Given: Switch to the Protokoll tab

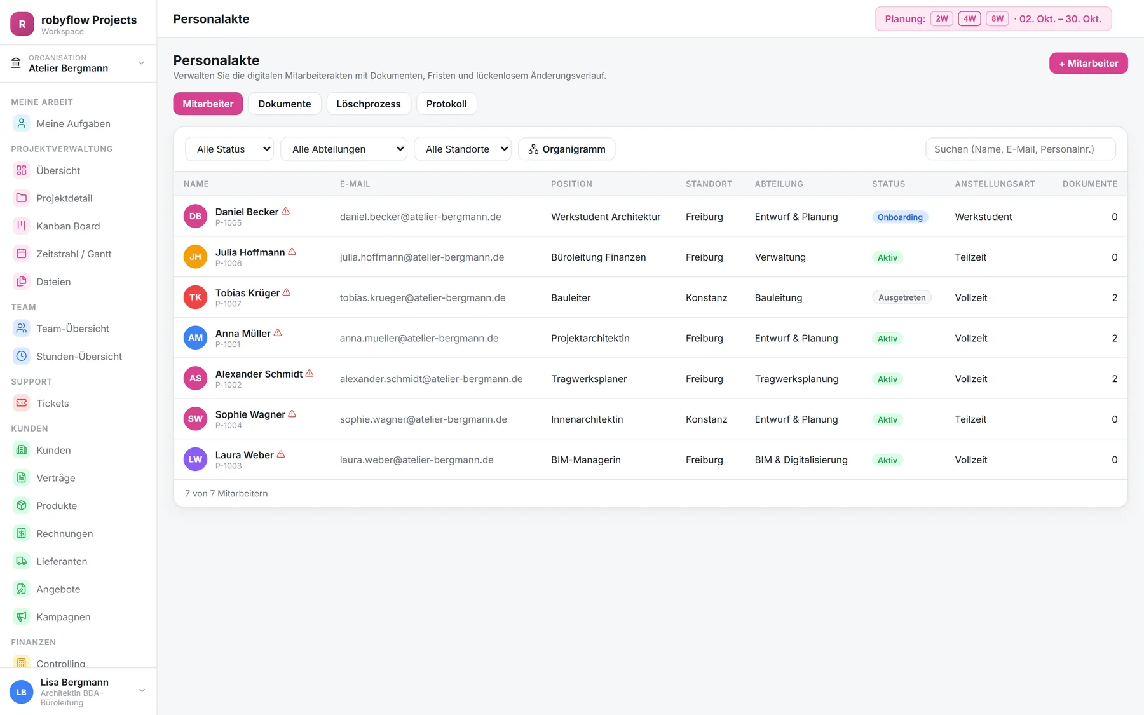Looking at the screenshot, I should coord(447,104).
